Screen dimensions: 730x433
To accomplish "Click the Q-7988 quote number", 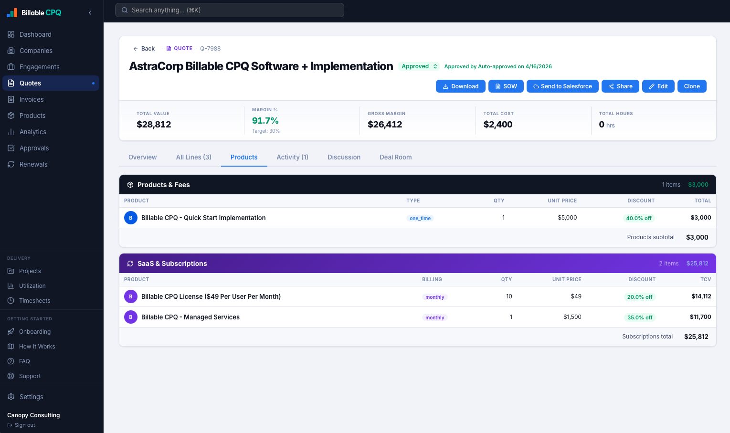I will pyautogui.click(x=210, y=49).
